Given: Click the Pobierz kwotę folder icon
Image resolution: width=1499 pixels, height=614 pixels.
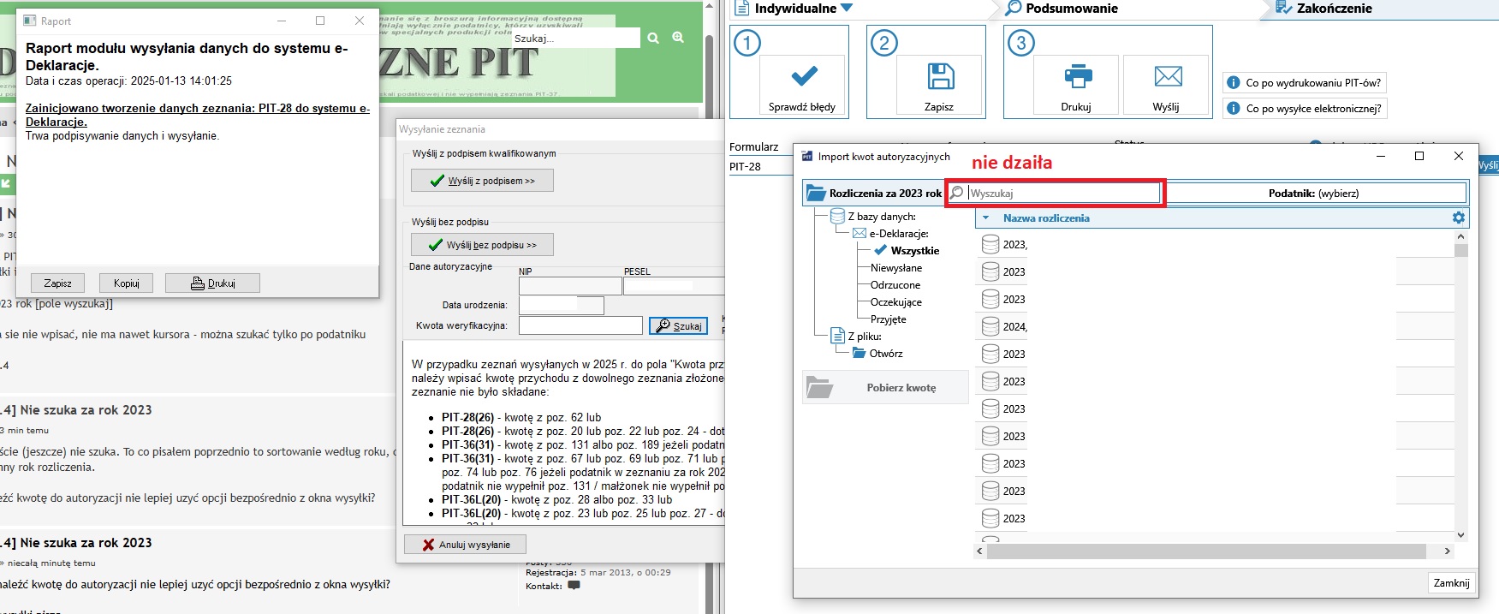Looking at the screenshot, I should point(820,388).
